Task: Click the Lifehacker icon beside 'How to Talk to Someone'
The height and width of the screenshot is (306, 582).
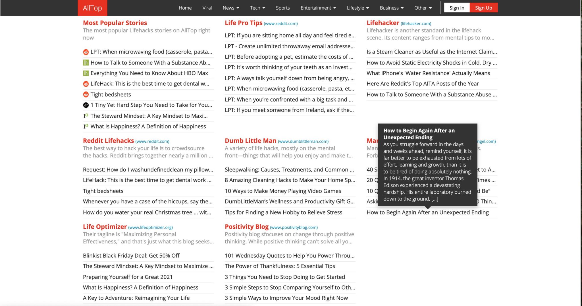Action: pos(86,63)
